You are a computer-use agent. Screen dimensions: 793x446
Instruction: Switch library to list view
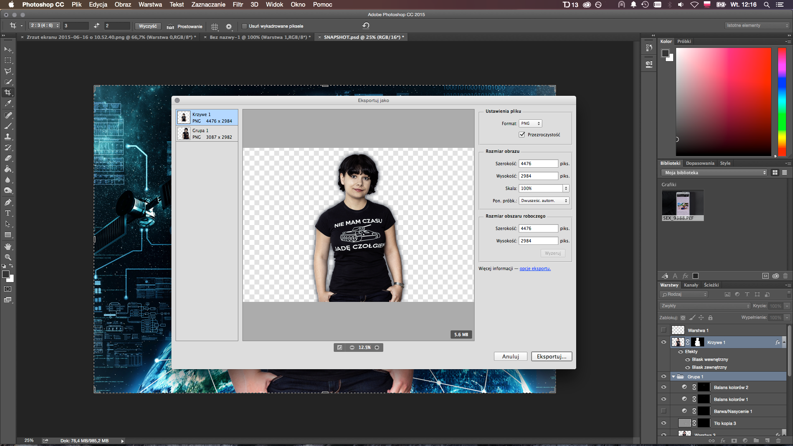pyautogui.click(x=784, y=173)
